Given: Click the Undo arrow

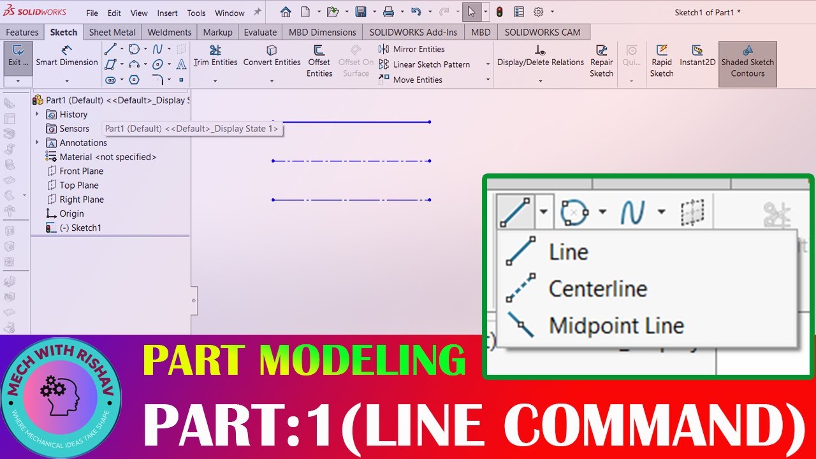Looking at the screenshot, I should coord(416,11).
